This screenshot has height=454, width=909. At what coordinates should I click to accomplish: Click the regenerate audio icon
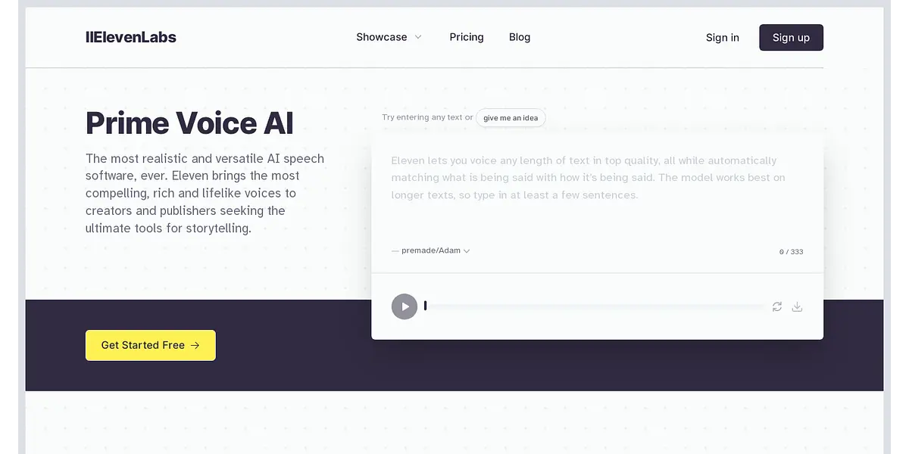pyautogui.click(x=776, y=306)
